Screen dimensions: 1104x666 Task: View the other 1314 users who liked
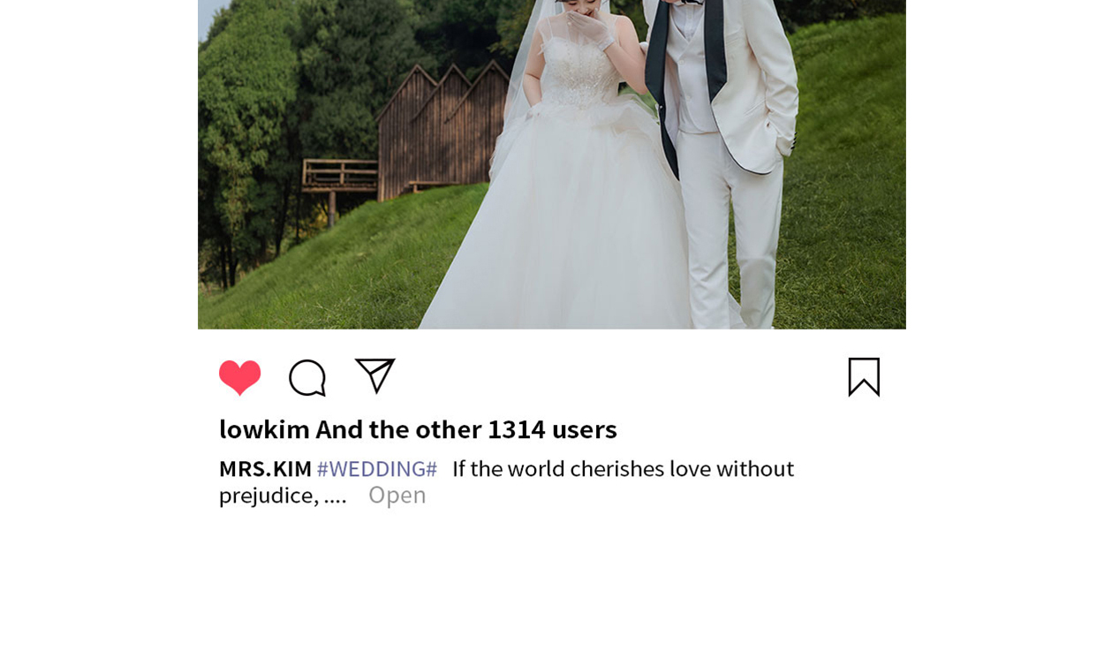pos(466,429)
